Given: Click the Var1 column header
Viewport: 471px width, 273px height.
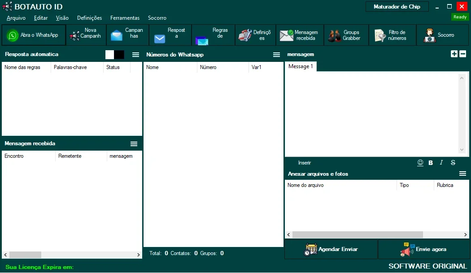Looking at the screenshot, I should tap(266, 67).
